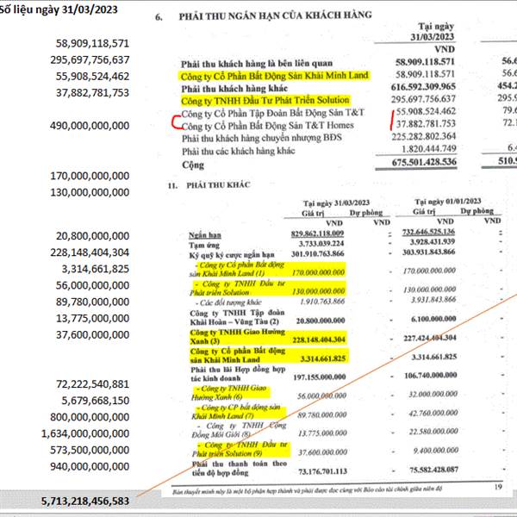Click 'Công ty TNHH Đầu Tư Phát Triển Solution' in section 6

coord(265,100)
